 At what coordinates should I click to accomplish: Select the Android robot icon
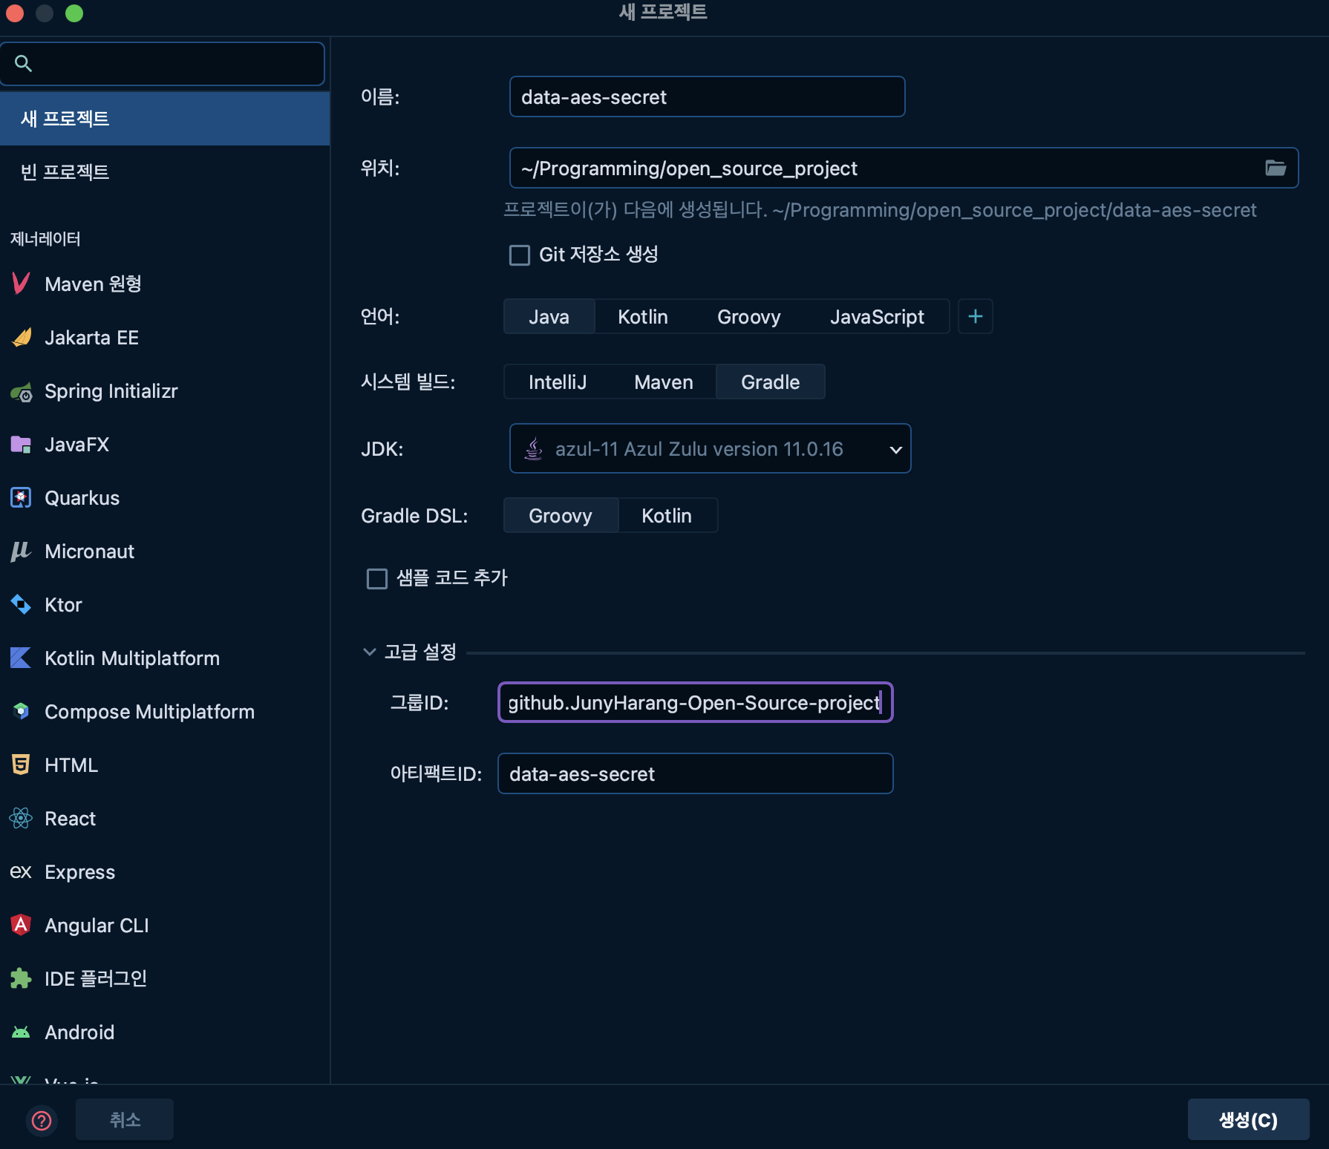point(21,1032)
